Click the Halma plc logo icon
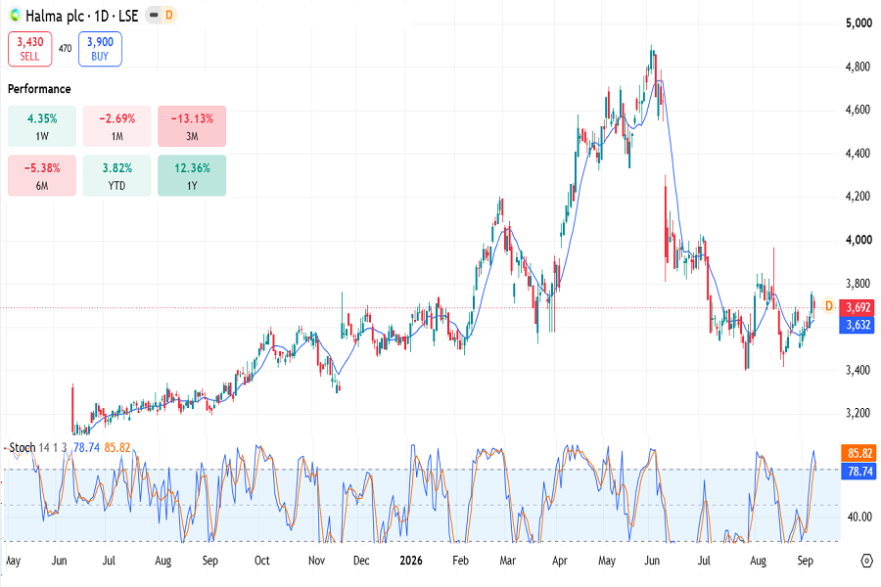Screen dimensions: 881x587 click(15, 16)
